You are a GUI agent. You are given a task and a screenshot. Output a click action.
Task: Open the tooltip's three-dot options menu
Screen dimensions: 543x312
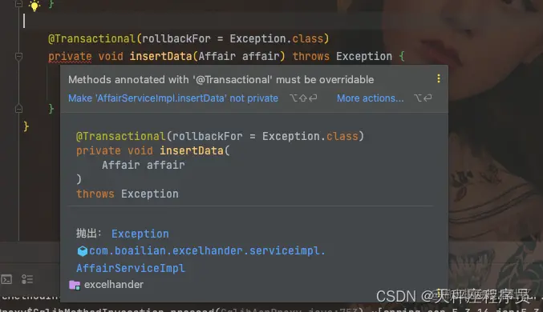439,78
